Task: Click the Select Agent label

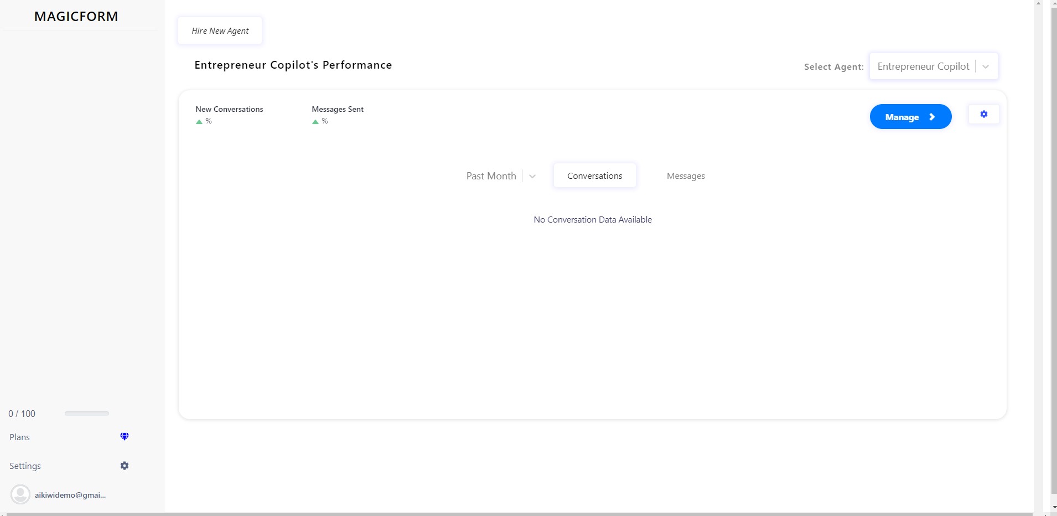Action: 833,66
